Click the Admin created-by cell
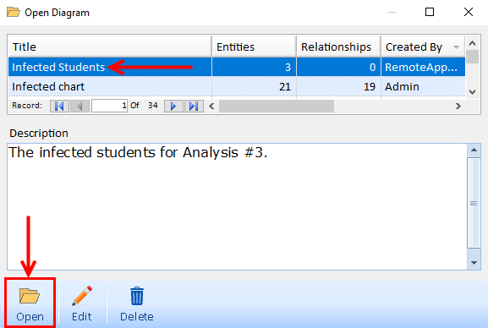 click(x=423, y=86)
